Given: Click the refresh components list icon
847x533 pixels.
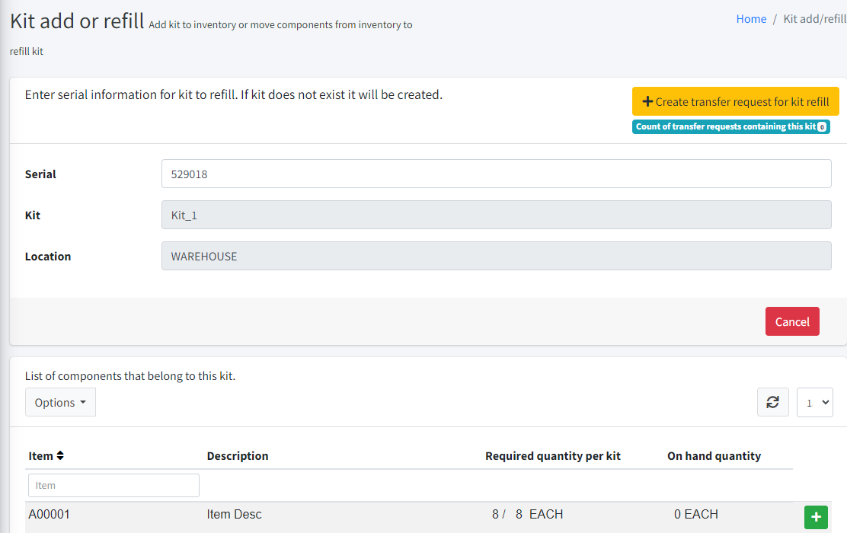Looking at the screenshot, I should click(772, 402).
